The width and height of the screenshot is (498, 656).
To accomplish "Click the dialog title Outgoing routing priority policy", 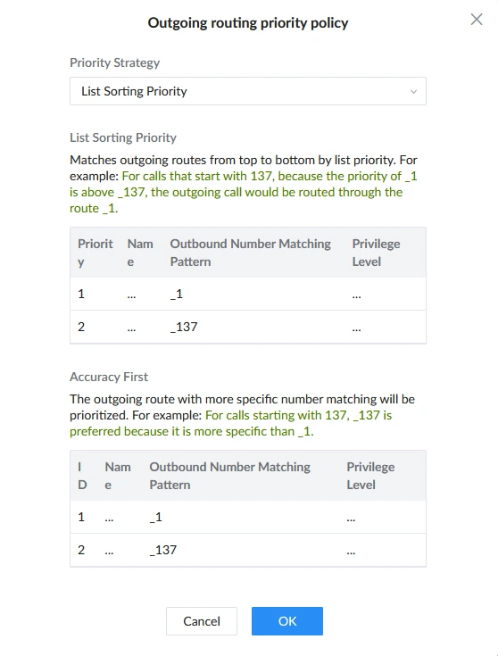I will 248,22.
